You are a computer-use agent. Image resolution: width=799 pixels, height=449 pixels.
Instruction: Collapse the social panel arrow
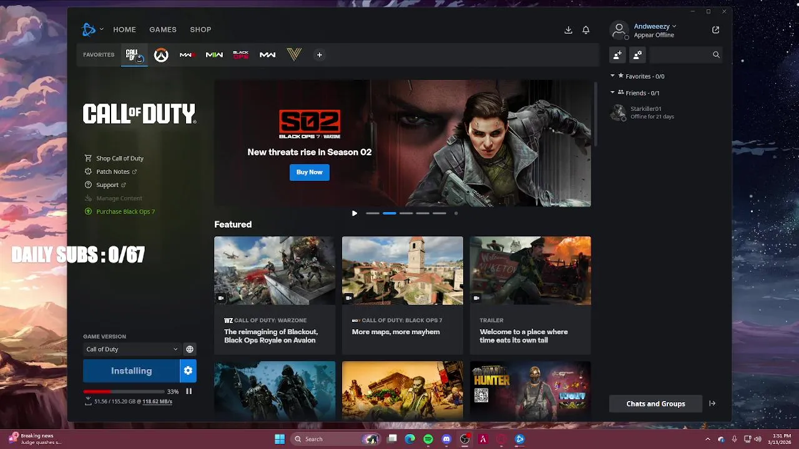[712, 403]
